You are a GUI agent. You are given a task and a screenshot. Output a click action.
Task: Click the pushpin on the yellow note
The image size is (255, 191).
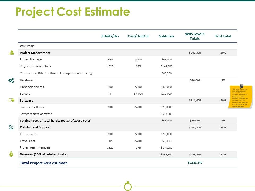point(241,86)
